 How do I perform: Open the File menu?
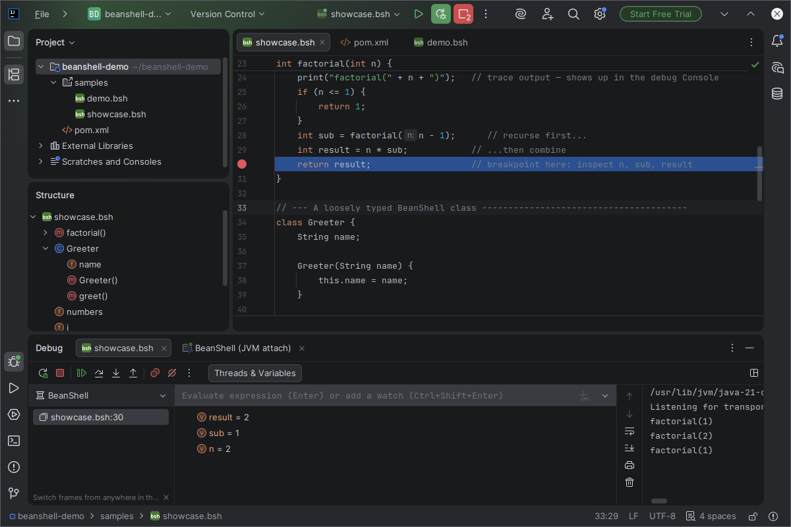pos(42,14)
